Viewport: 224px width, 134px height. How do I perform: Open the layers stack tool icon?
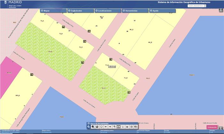tap(136, 127)
